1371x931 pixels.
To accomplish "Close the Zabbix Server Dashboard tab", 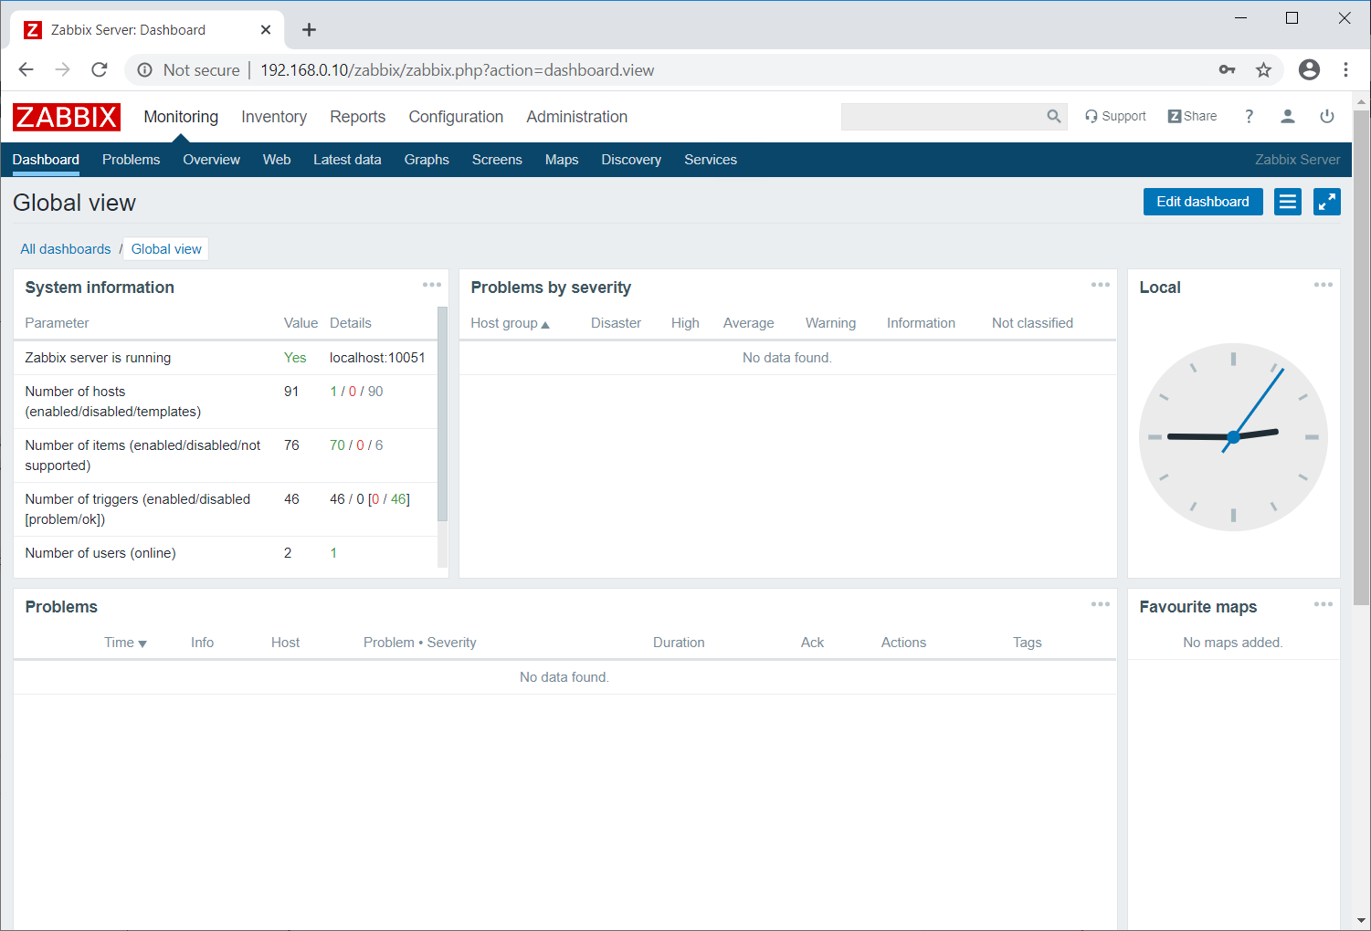I will [266, 29].
